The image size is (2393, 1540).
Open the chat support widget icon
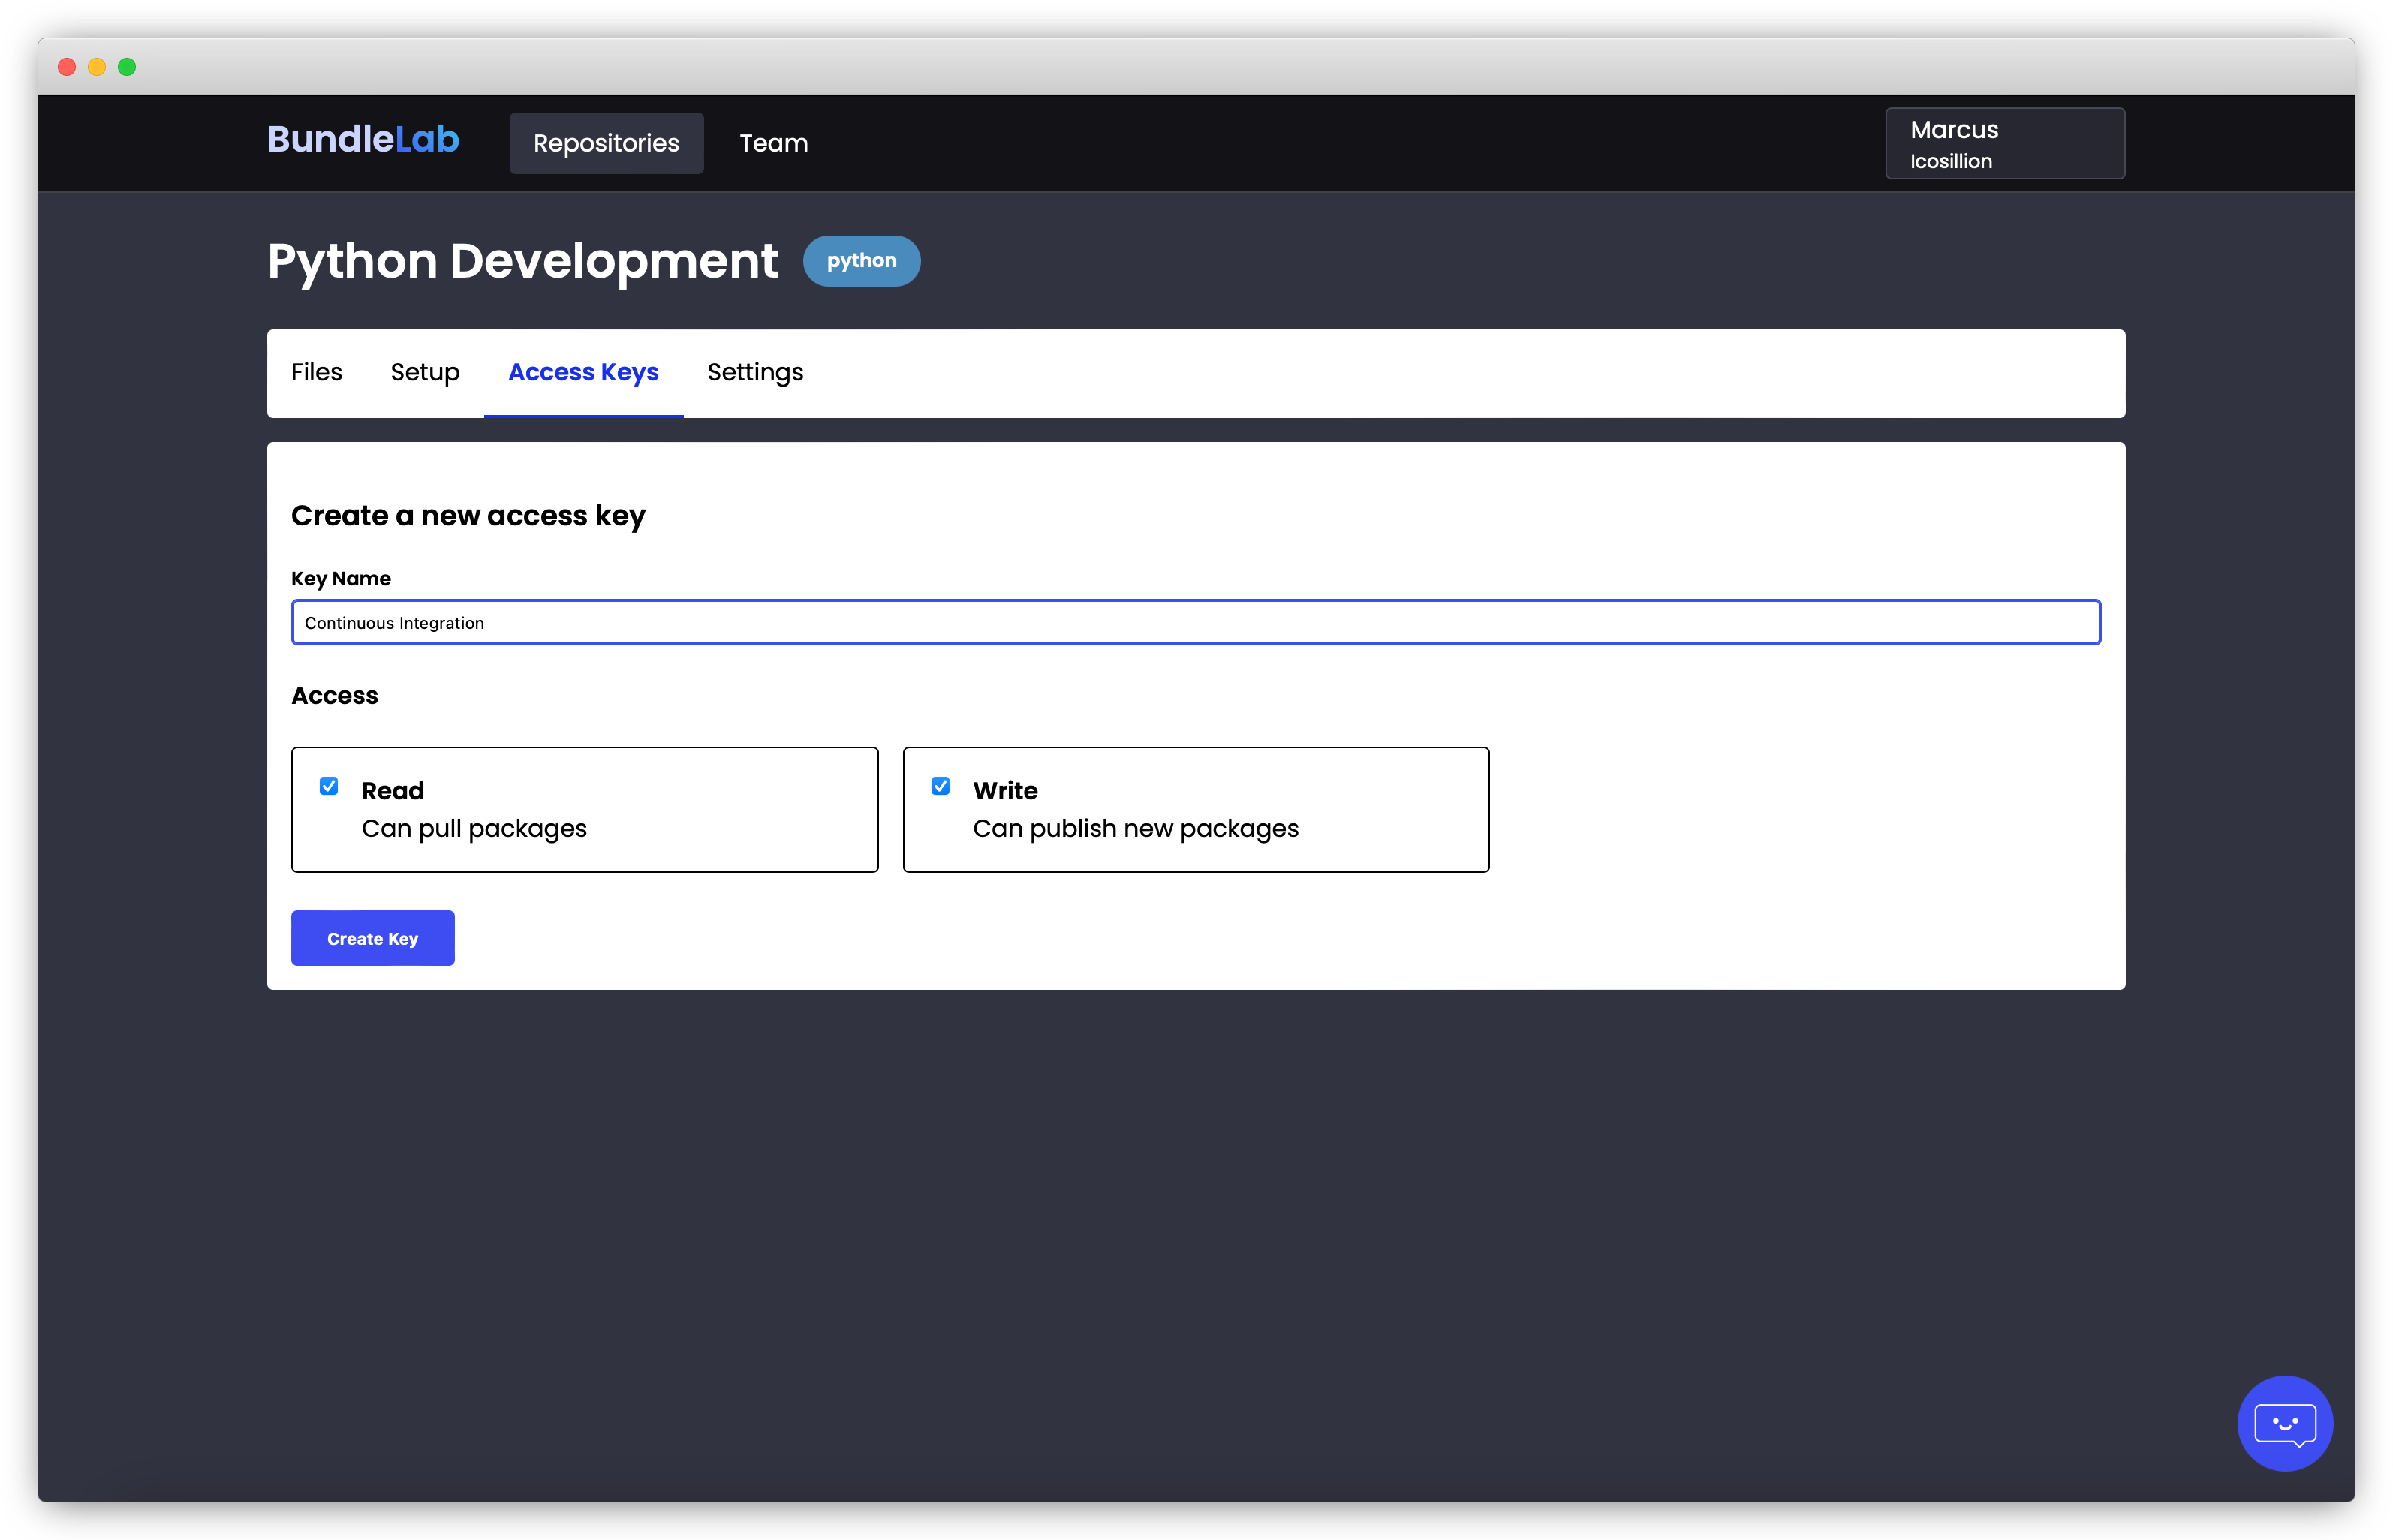point(2284,1423)
